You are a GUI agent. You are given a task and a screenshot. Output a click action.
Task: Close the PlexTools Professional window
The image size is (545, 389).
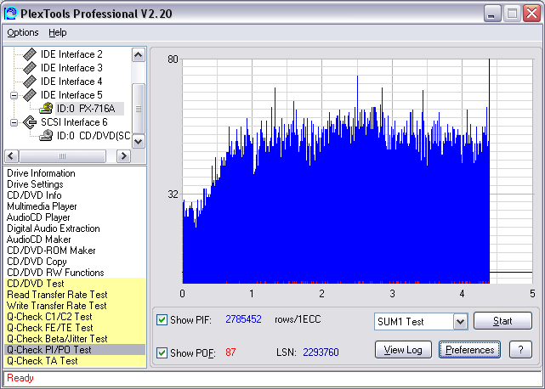(531, 14)
